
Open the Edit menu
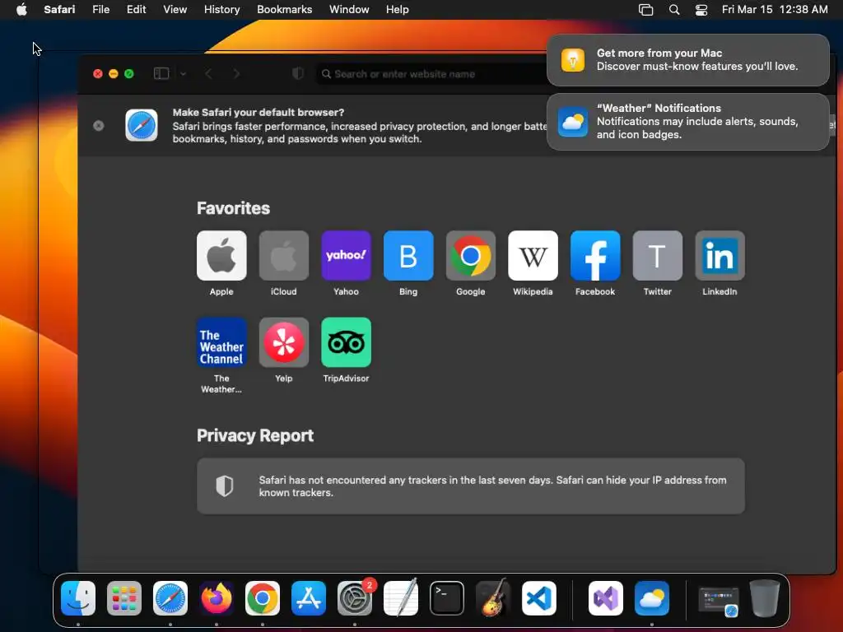[137, 10]
